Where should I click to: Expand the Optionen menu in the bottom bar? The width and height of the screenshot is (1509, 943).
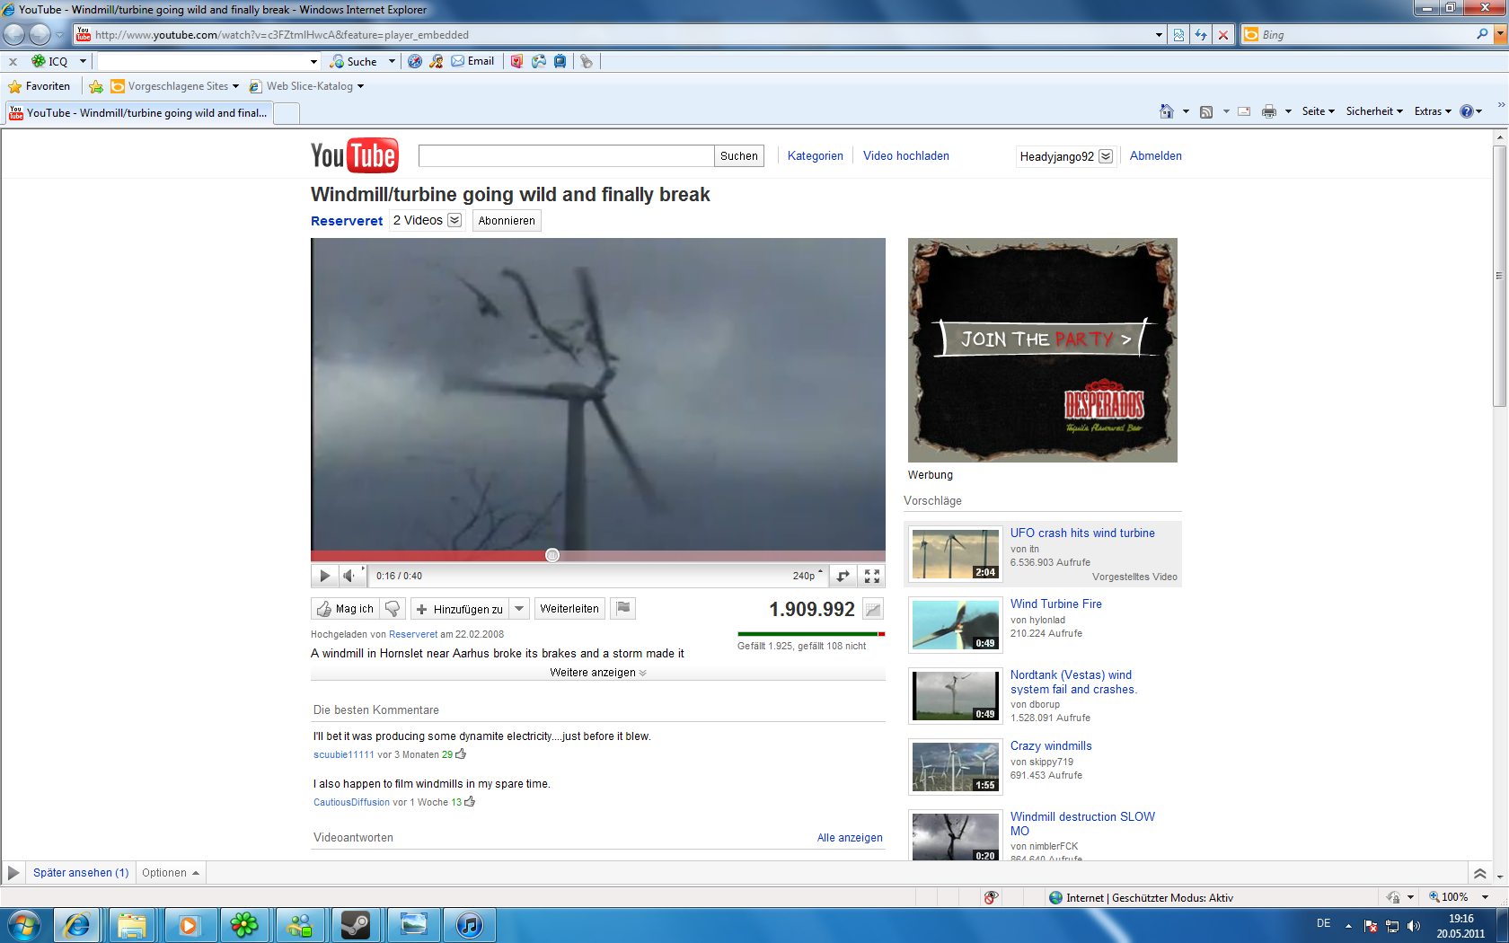click(171, 873)
